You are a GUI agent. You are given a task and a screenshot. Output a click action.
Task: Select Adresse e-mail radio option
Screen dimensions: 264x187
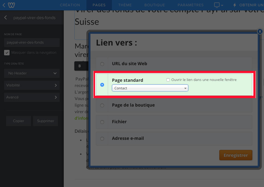102,138
